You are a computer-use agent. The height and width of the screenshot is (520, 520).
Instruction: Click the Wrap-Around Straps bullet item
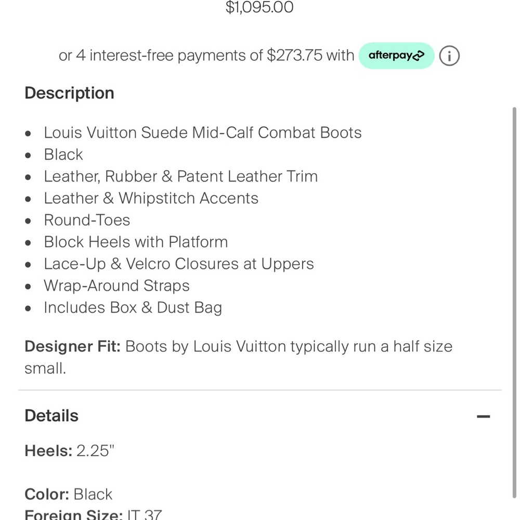[116, 285]
